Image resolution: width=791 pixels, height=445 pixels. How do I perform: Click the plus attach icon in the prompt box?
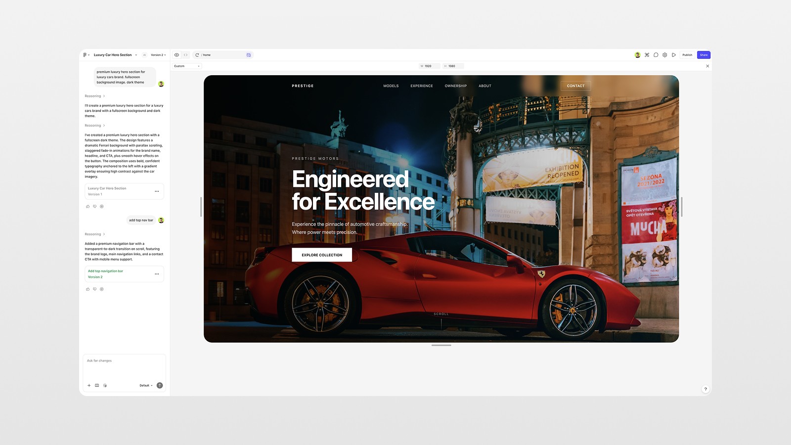(x=89, y=385)
